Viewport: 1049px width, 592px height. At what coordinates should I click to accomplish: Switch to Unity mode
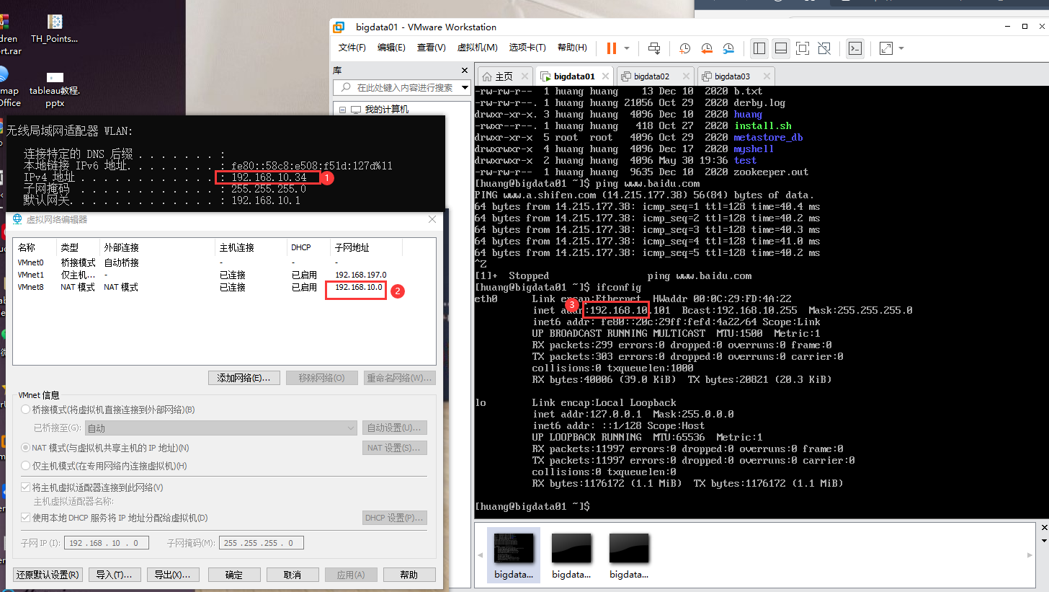[x=825, y=48]
